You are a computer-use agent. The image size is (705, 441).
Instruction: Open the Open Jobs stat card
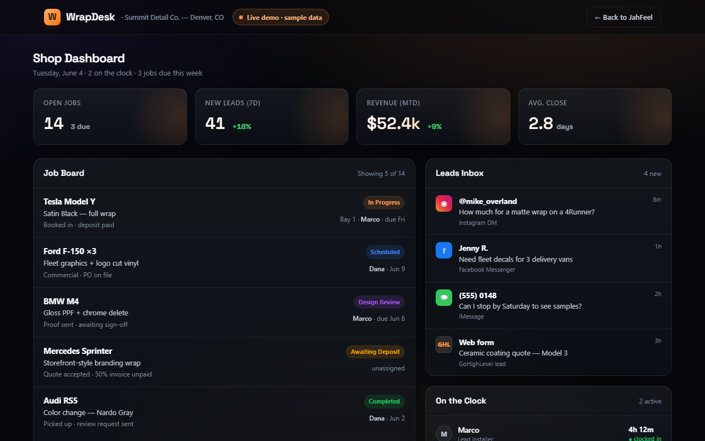[110, 117]
